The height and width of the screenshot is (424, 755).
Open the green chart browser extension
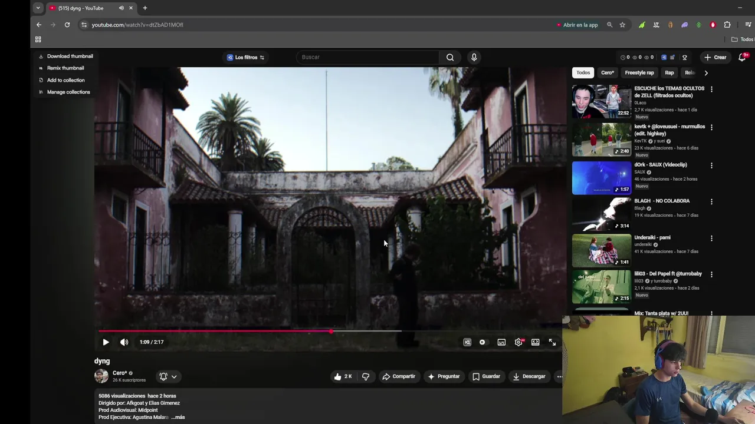642,25
